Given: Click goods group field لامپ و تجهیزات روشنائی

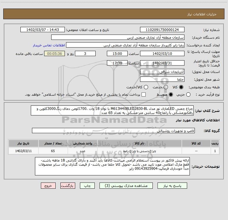Looking at the screenshot, I should click(x=113, y=131).
